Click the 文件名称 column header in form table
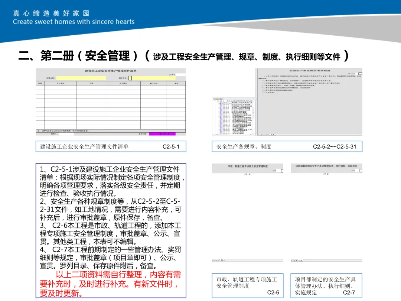401x301 pixels. (61, 84)
